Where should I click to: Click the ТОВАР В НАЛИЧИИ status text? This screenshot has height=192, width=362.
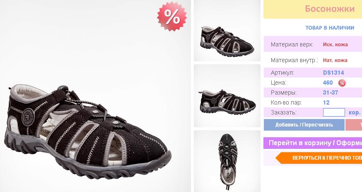click(x=330, y=28)
